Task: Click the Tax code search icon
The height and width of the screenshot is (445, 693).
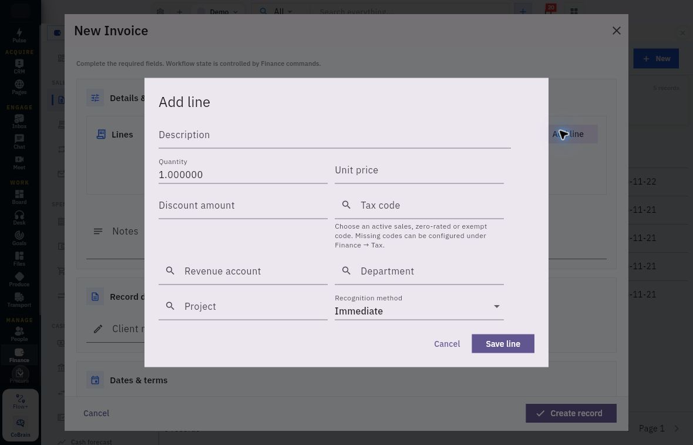Action: [346, 205]
